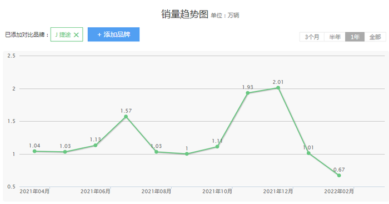Click the 1.04 data point for 2021年04月
The image size is (389, 204).
coord(34,151)
